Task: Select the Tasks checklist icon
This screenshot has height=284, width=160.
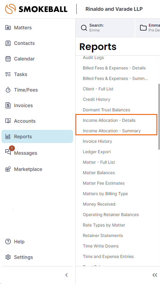Action: click(x=8, y=75)
